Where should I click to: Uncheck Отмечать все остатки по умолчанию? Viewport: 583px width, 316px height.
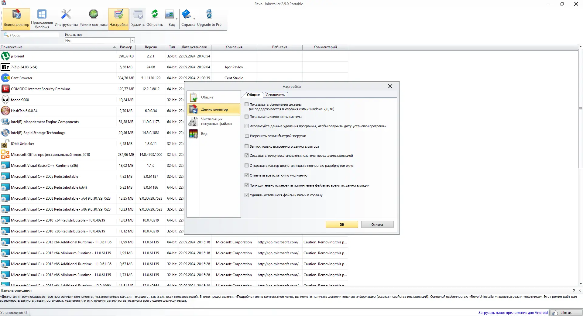(x=247, y=175)
